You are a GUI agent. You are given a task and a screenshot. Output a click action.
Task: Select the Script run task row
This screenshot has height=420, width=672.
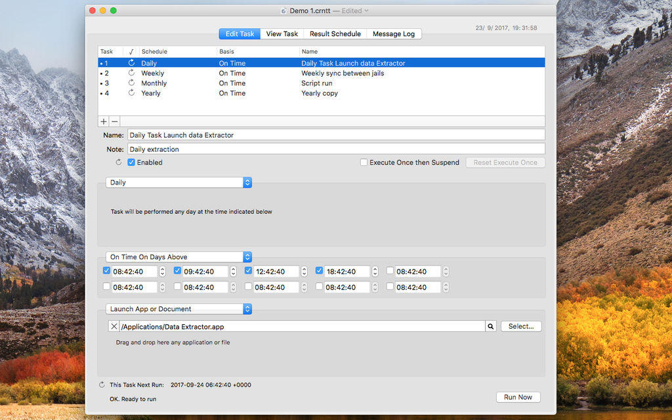322,83
